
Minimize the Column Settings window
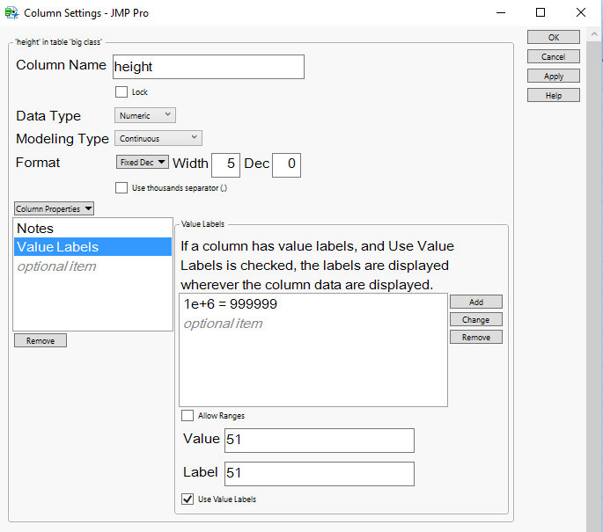pyautogui.click(x=501, y=12)
